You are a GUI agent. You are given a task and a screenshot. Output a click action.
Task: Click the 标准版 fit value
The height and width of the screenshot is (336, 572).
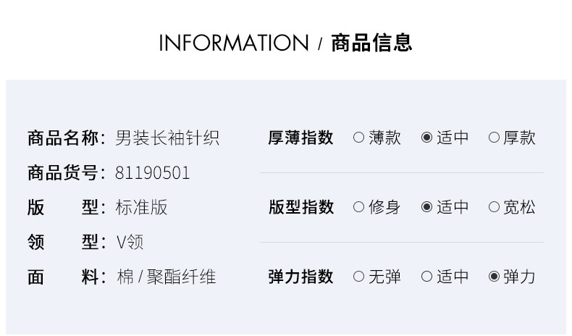coord(142,207)
